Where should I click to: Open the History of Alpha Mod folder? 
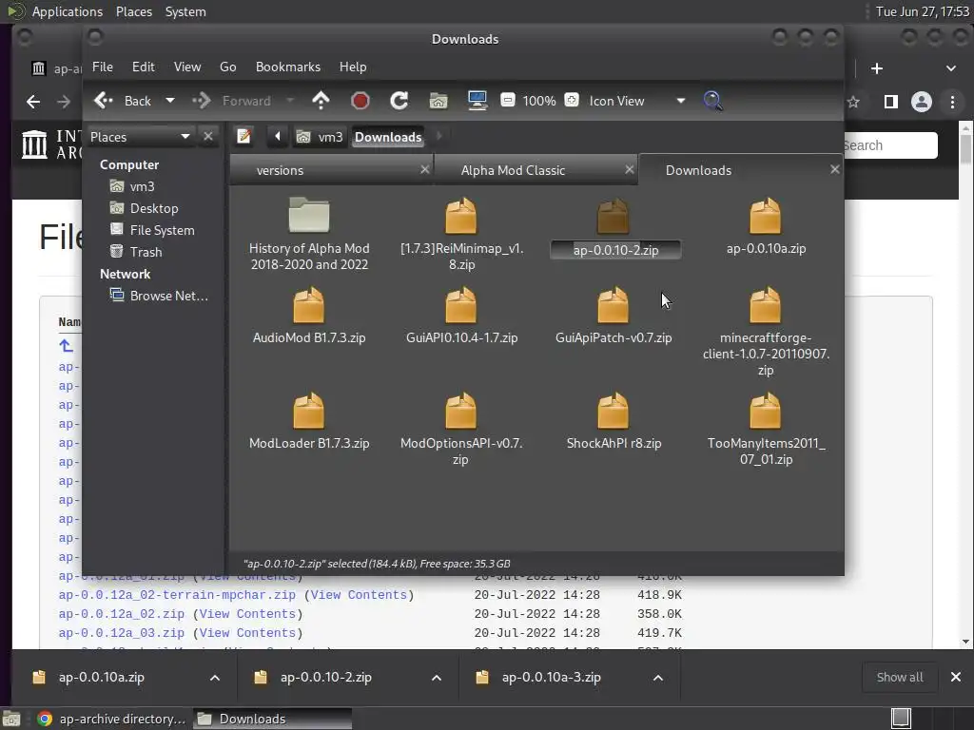(x=309, y=234)
